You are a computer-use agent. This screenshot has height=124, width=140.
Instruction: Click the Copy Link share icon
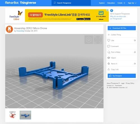[109, 69]
